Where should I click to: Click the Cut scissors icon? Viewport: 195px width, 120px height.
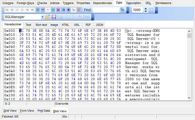pos(61,17)
